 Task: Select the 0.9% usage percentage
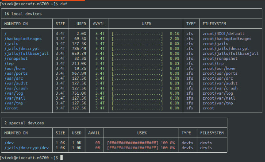pos(175,58)
